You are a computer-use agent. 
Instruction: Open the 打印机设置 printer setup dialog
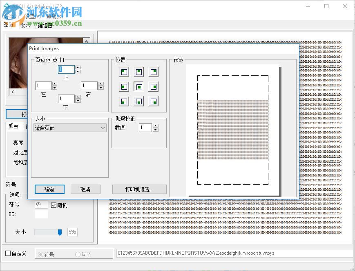pyautogui.click(x=139, y=189)
